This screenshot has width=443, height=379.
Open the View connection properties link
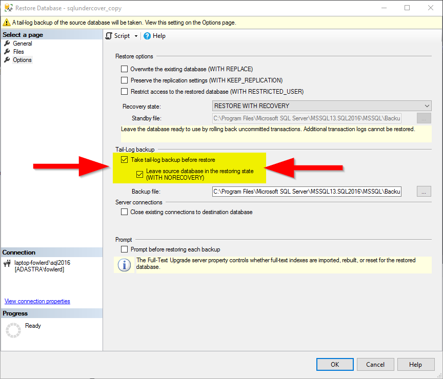click(x=37, y=301)
